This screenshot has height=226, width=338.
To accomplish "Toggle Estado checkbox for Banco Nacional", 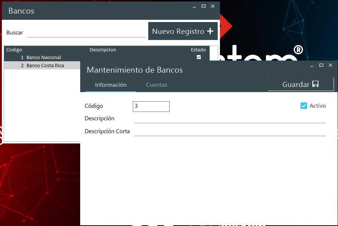I will click(x=199, y=57).
